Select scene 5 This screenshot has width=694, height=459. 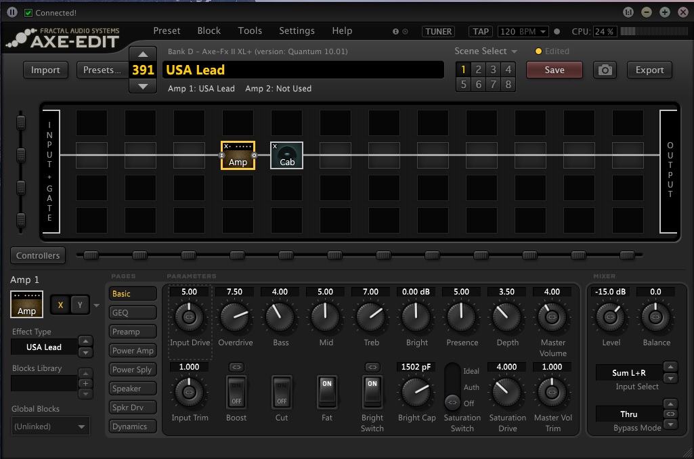tap(463, 84)
